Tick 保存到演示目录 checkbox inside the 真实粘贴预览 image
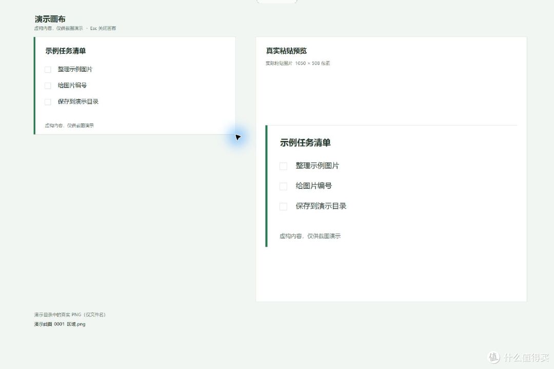 tap(283, 206)
